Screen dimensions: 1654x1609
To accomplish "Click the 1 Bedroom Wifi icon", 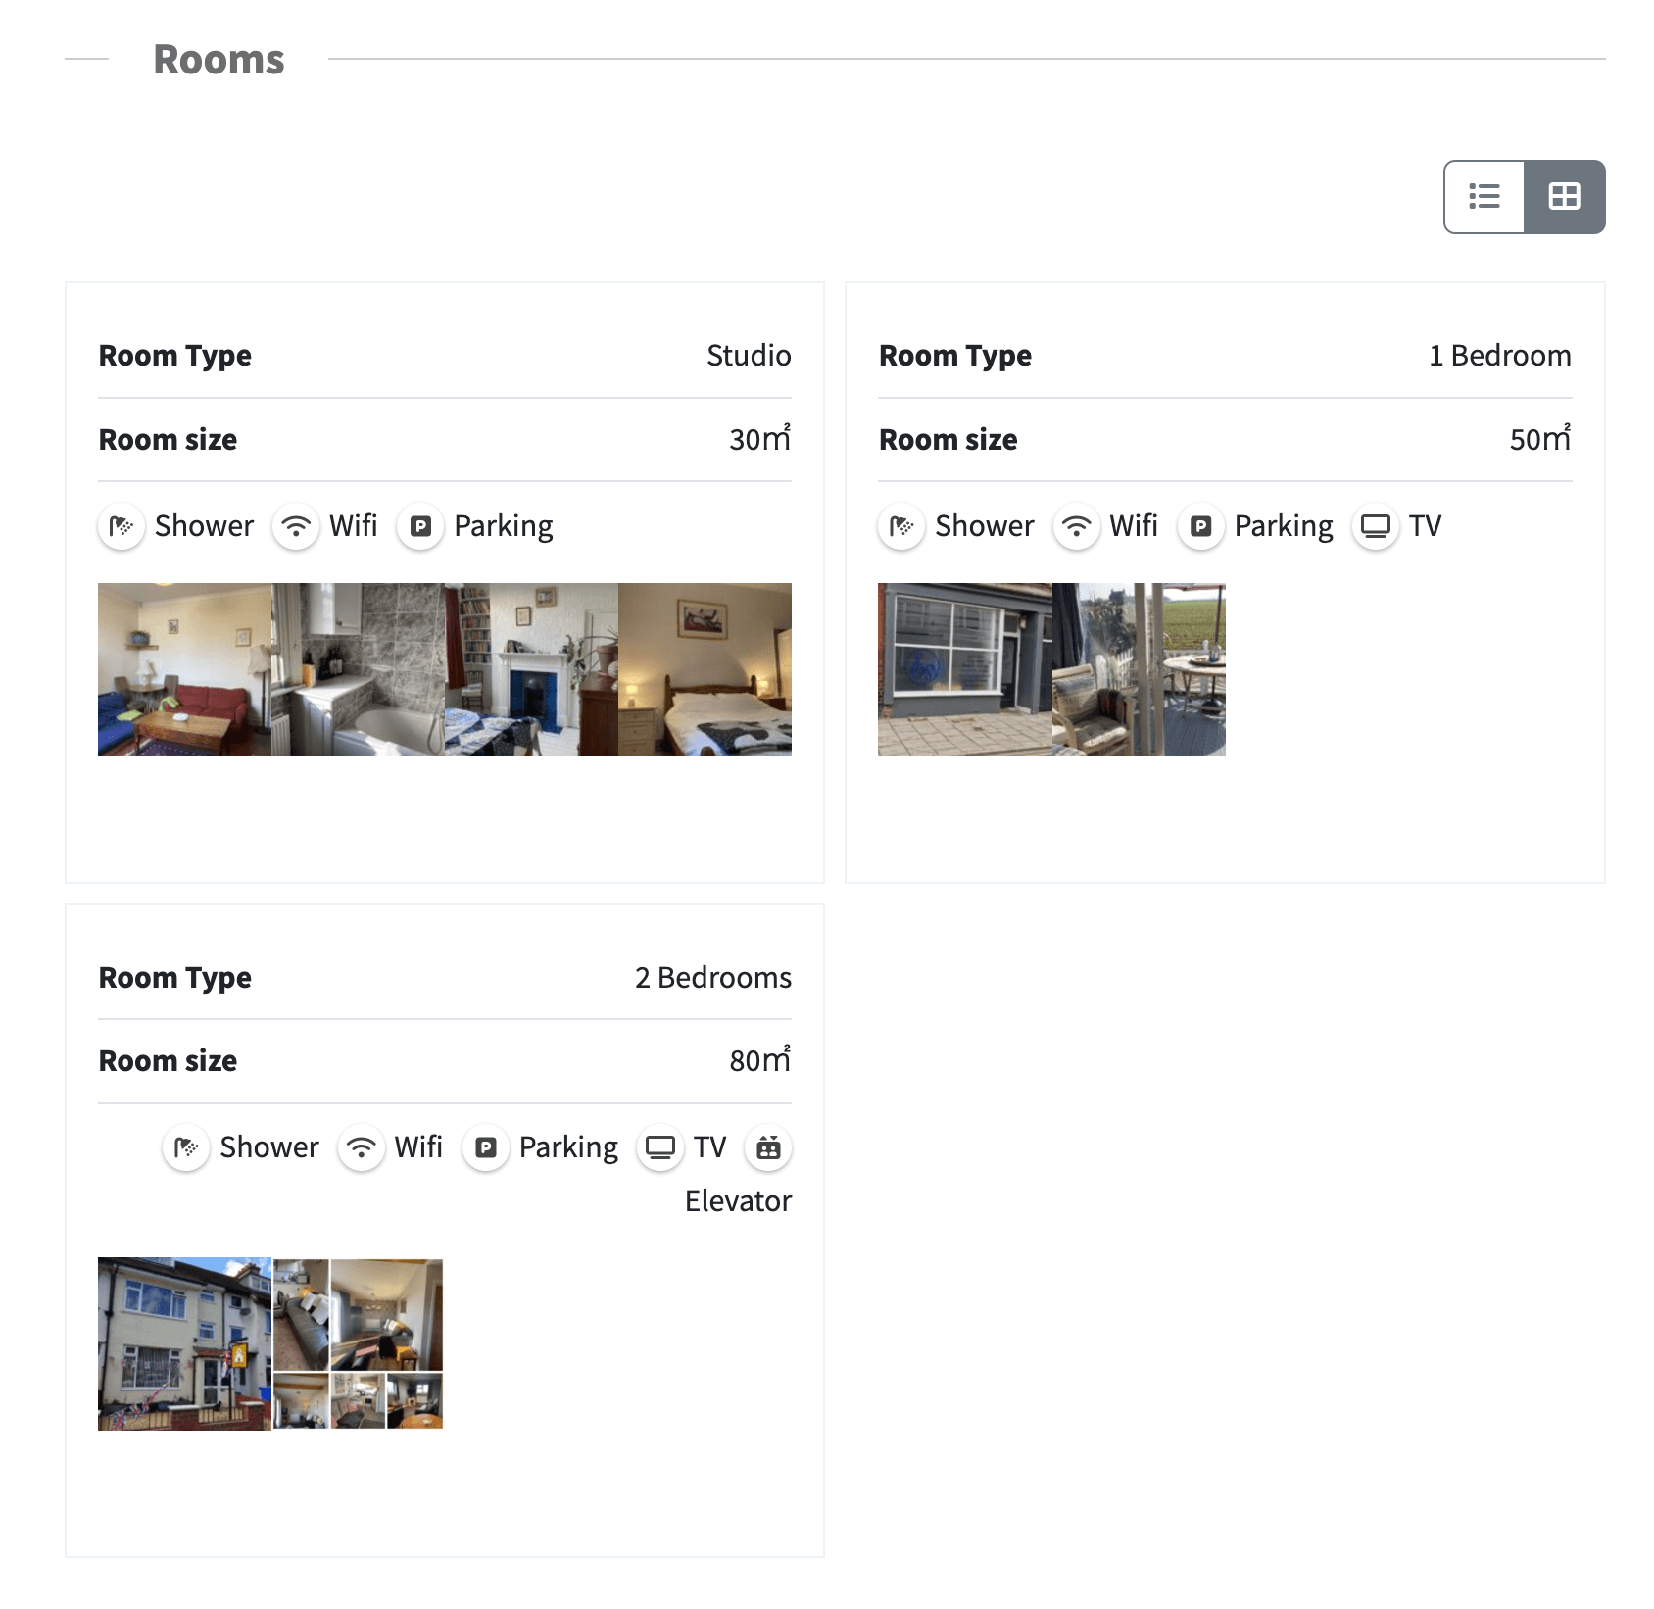I will pos(1076,527).
